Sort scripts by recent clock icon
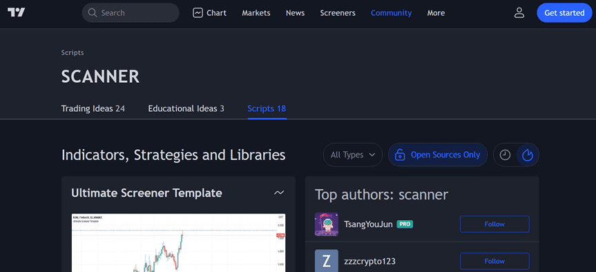 pos(505,155)
